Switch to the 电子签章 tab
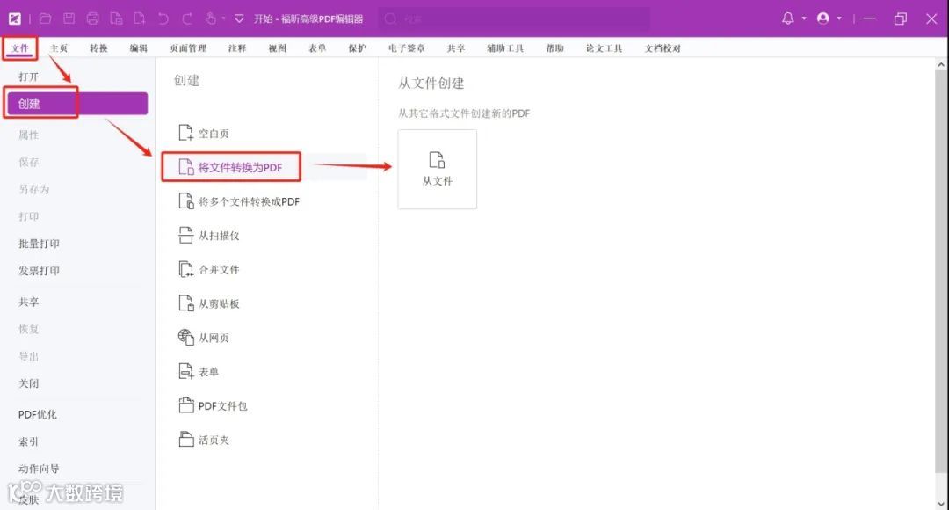 (x=407, y=47)
